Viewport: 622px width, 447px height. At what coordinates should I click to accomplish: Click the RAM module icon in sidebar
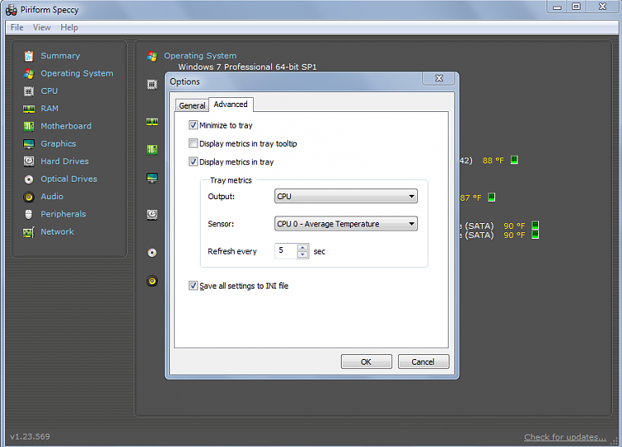pyautogui.click(x=28, y=109)
